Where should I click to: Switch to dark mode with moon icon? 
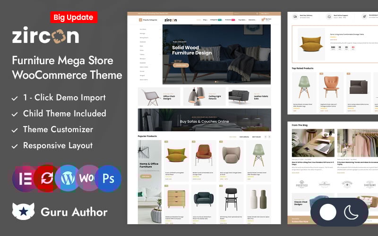click(351, 212)
